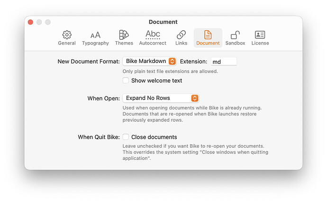Open the General settings gear icon
The height and width of the screenshot is (202, 327).
(x=67, y=35)
